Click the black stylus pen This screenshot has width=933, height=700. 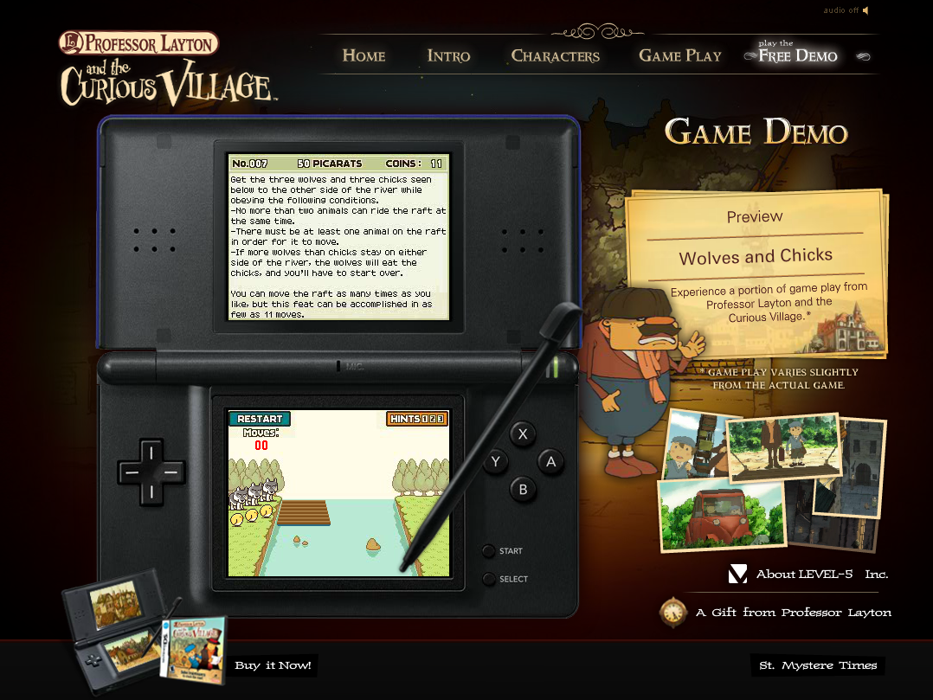point(492,437)
